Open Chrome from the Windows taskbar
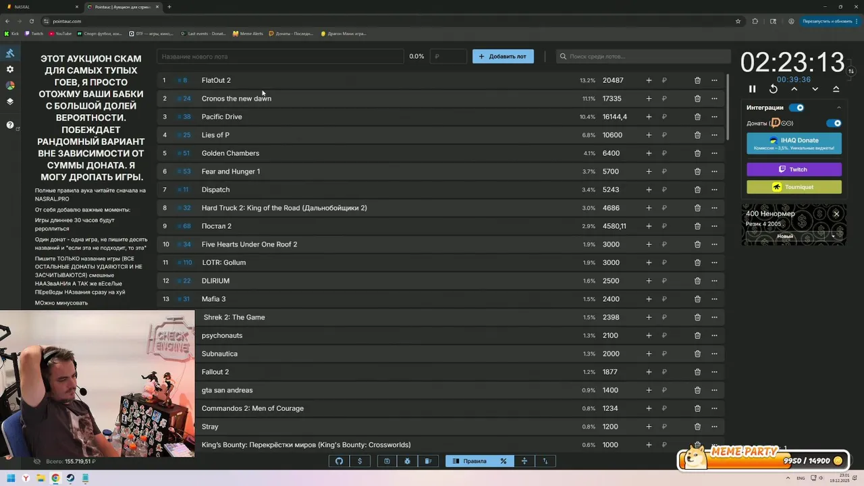 pos(55,479)
